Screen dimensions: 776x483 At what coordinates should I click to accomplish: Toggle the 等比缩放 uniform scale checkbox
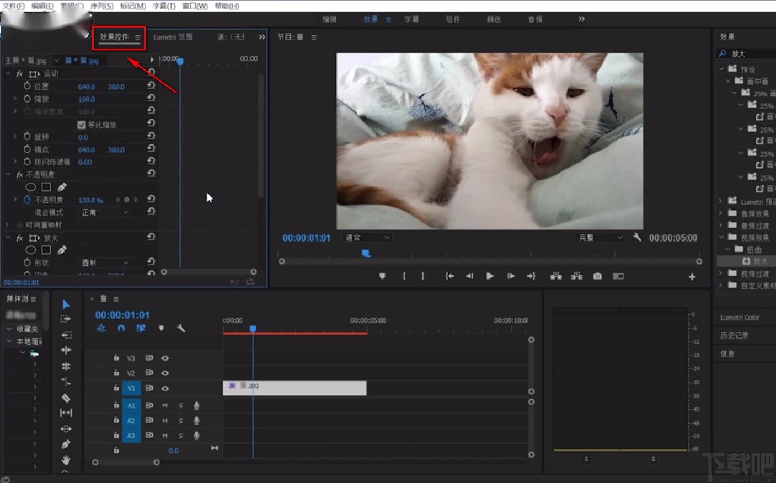(x=82, y=125)
